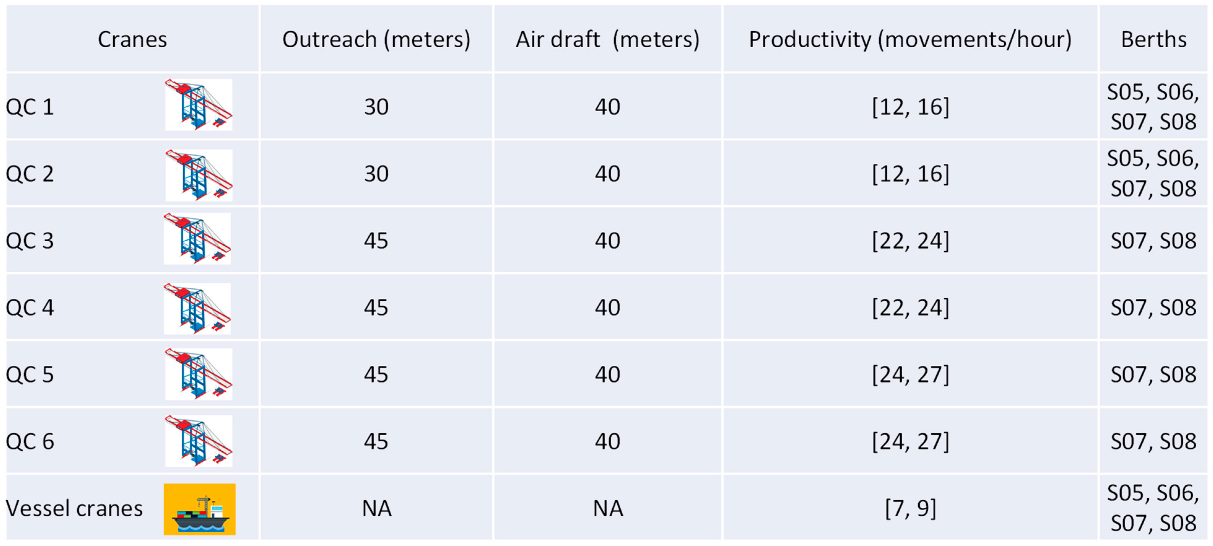Click the QC 6 crane icon
1213x546 pixels.
pyautogui.click(x=198, y=441)
